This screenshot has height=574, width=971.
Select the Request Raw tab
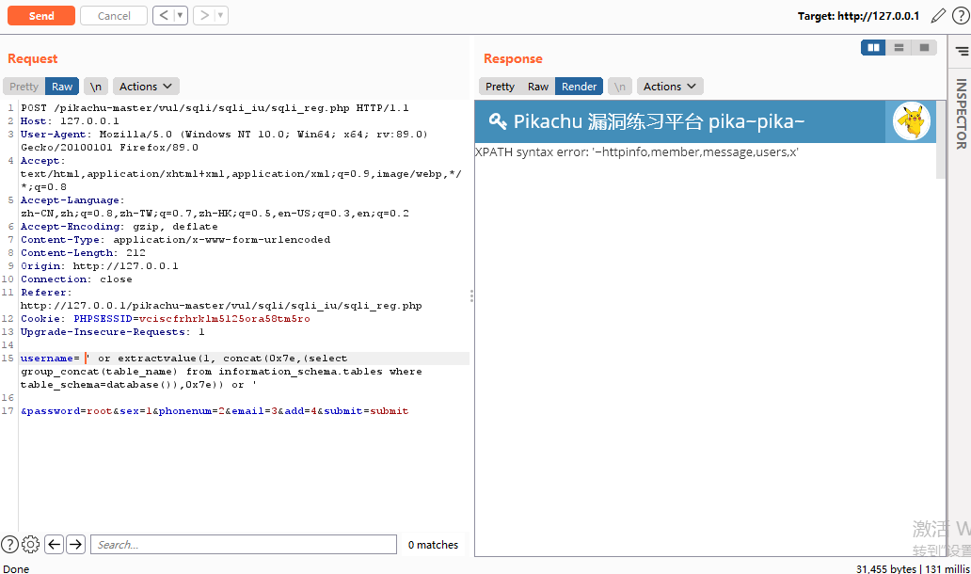[x=62, y=87]
